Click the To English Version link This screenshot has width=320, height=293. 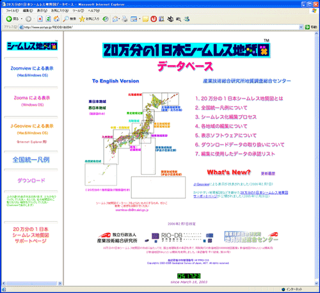[x=115, y=81]
